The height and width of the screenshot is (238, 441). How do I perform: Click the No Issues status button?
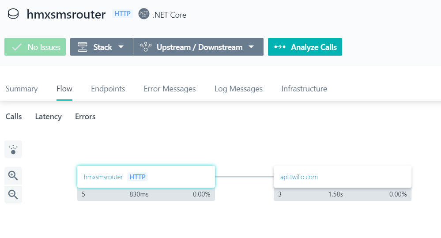35,47
